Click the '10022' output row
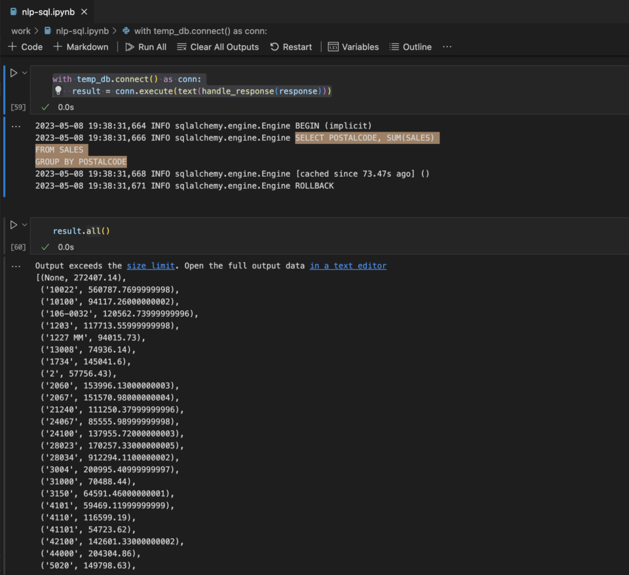The width and height of the screenshot is (629, 575). [x=110, y=290]
